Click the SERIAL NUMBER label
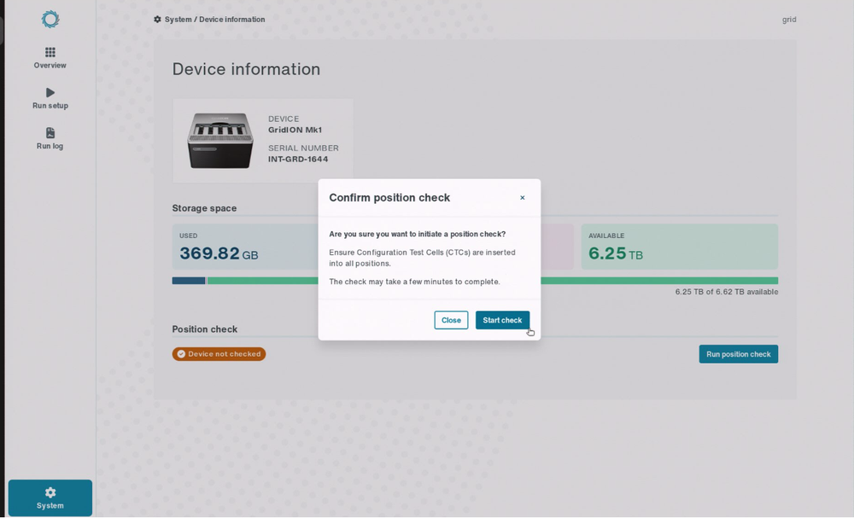Viewport: 854px width, 518px height. [303, 148]
